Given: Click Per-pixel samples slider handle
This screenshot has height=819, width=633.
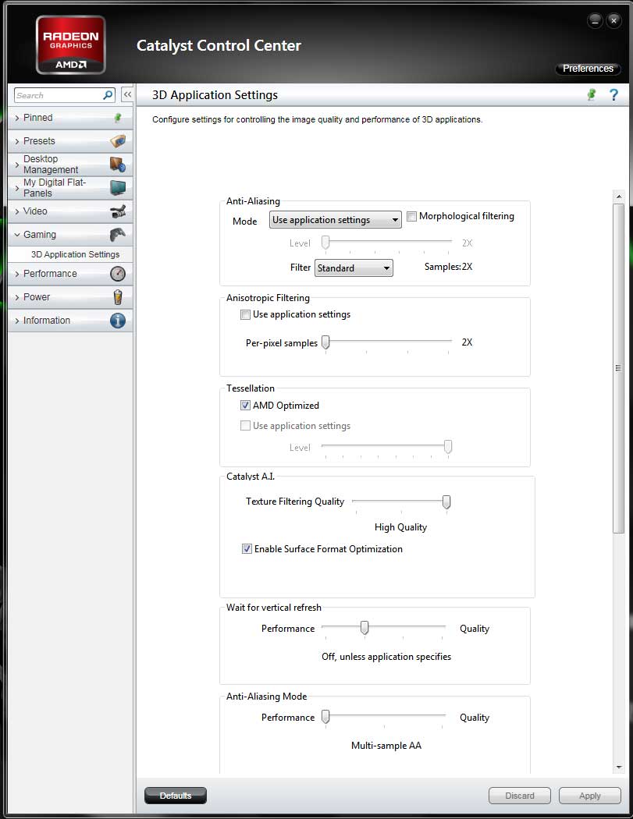Looking at the screenshot, I should pyautogui.click(x=325, y=342).
